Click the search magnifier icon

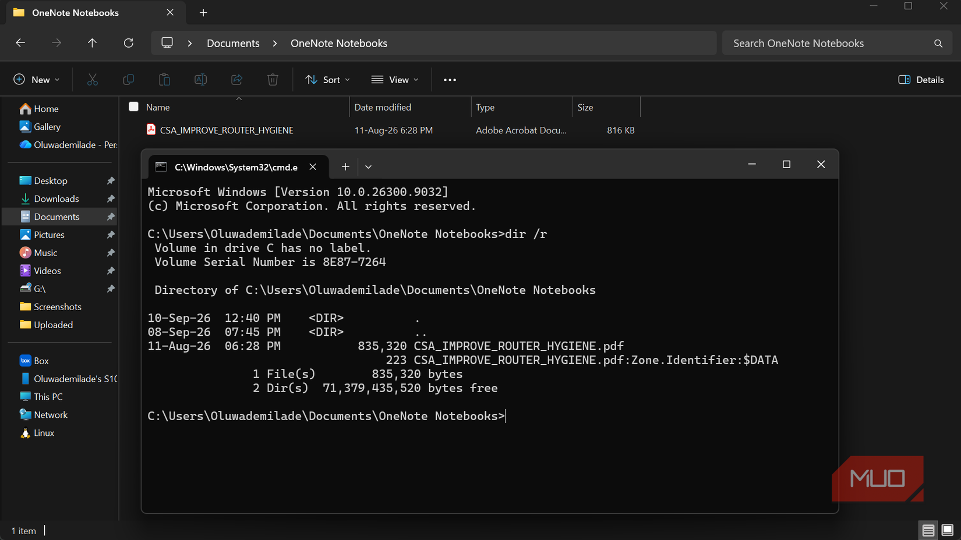(938, 44)
